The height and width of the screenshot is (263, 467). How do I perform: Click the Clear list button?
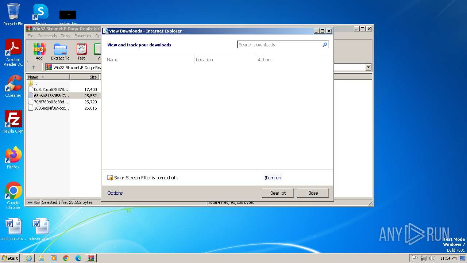click(x=278, y=193)
